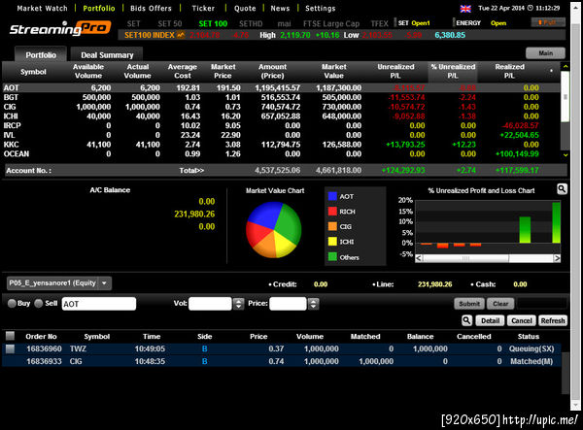Image resolution: width=583 pixels, height=430 pixels.
Task: Select the SET 100 index tab
Action: tap(213, 23)
